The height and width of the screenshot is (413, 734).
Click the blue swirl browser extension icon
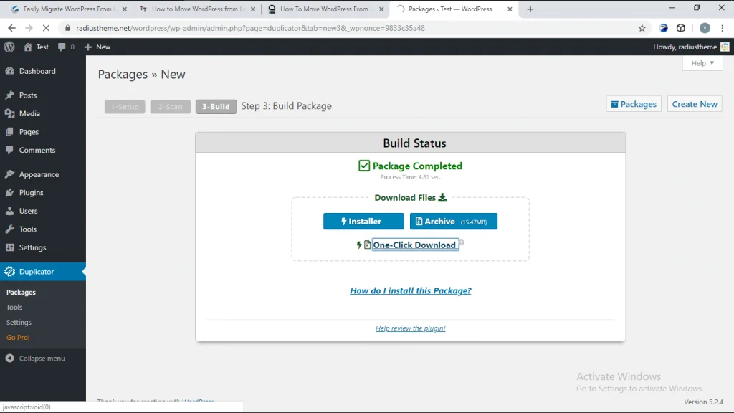point(663,28)
